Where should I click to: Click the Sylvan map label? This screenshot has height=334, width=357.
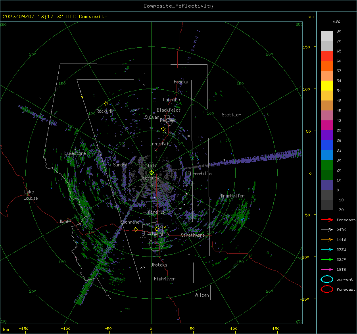click(x=152, y=117)
